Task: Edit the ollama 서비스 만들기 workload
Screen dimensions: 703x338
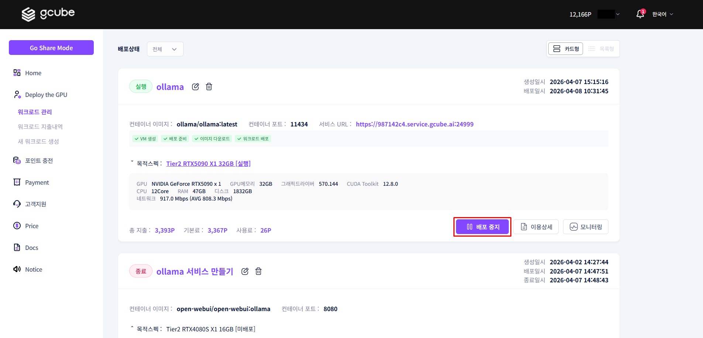Action: point(245,271)
